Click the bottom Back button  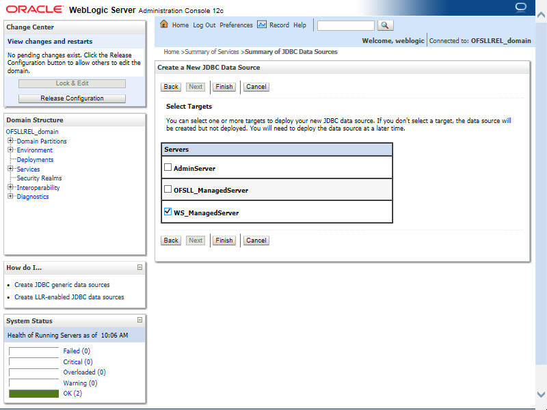171,241
